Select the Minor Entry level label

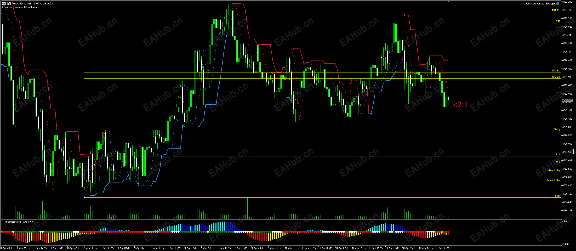(x=554, y=170)
